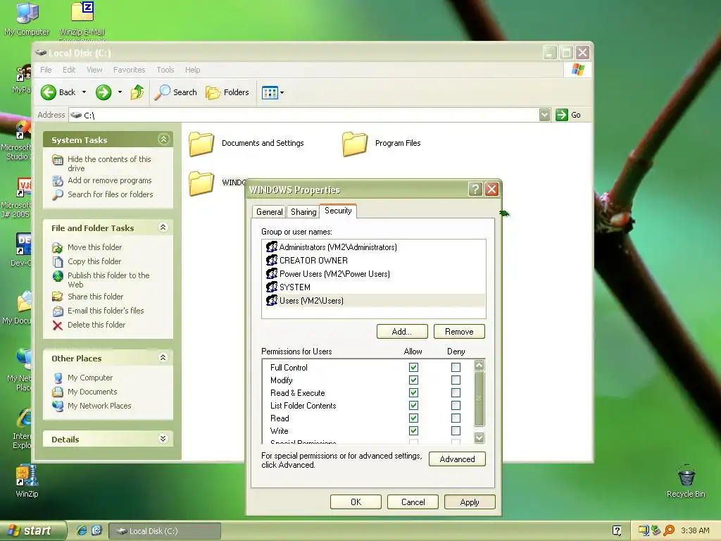Launch Internet Explorer from quick launch
Viewport: 721px width, 541px height.
click(82, 530)
